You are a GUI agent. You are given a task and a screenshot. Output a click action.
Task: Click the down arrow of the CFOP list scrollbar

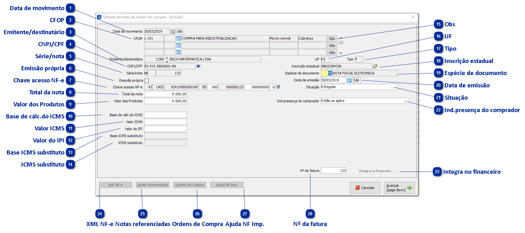click(341, 53)
